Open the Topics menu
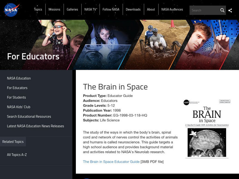Image resolution: width=239 pixels, height=179 pixels. tap(38, 10)
